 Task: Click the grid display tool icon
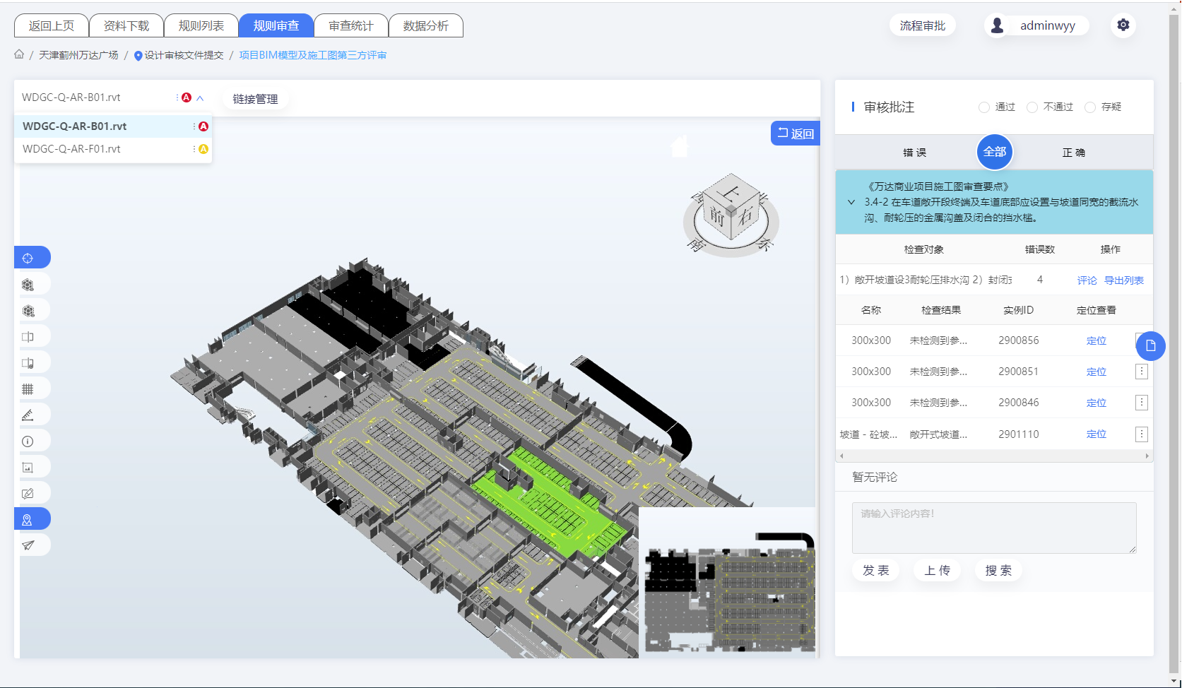tap(28, 389)
